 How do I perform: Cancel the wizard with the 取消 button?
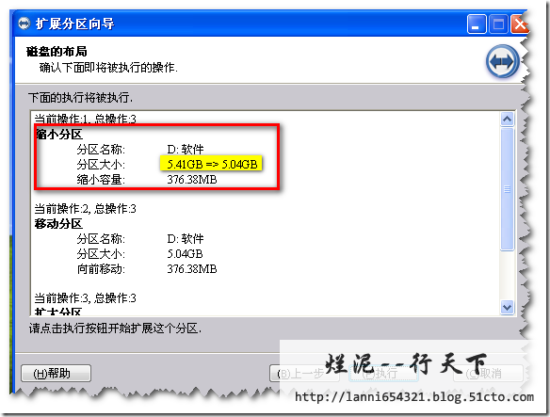(488, 374)
